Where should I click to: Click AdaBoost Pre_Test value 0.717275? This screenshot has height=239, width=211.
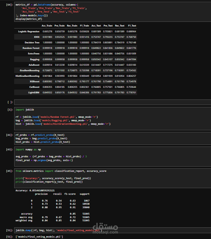point(108,65)
